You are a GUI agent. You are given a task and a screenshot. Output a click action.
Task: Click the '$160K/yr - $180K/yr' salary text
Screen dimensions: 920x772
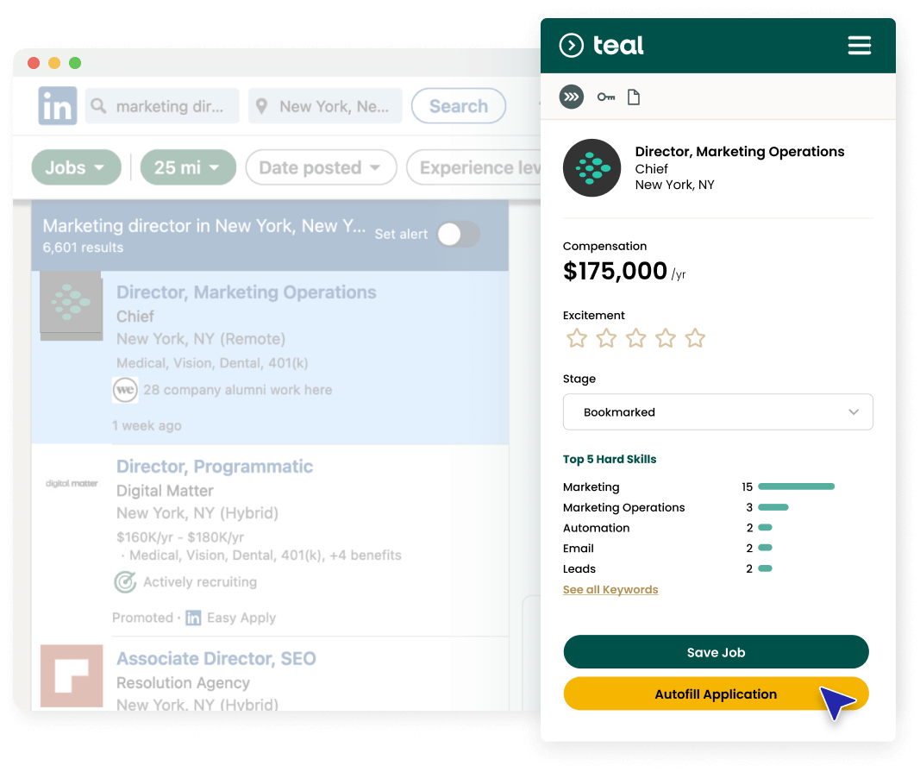[x=180, y=537]
